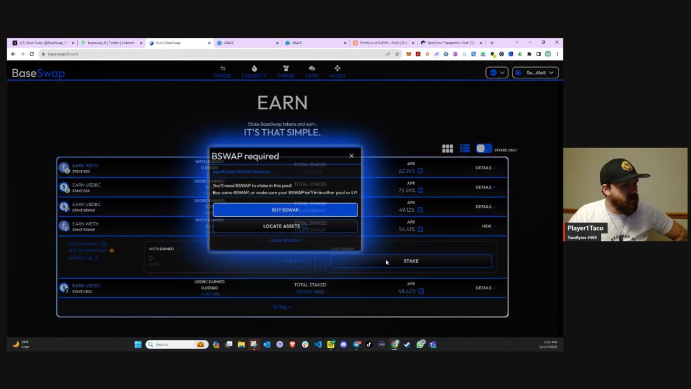
Task: Collapse pool with HIDE on 54.41% row
Action: coord(489,226)
